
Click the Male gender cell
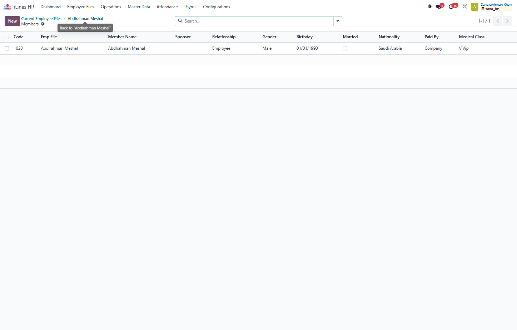[267, 48]
